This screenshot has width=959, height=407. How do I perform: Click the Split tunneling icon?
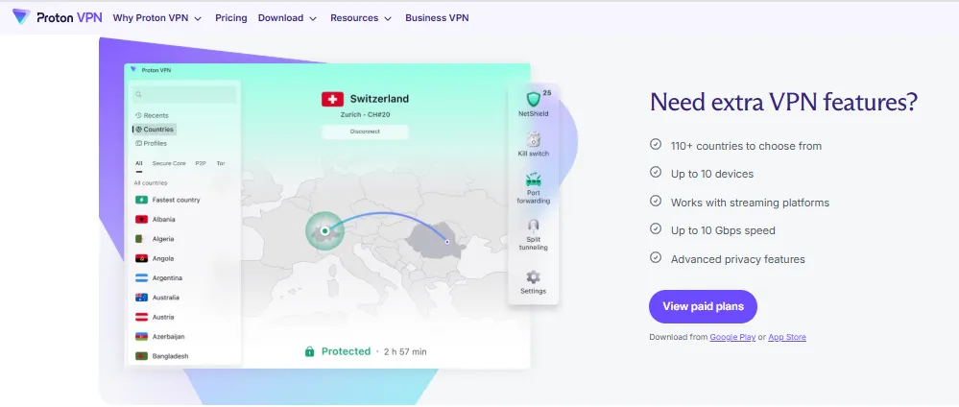(534, 226)
